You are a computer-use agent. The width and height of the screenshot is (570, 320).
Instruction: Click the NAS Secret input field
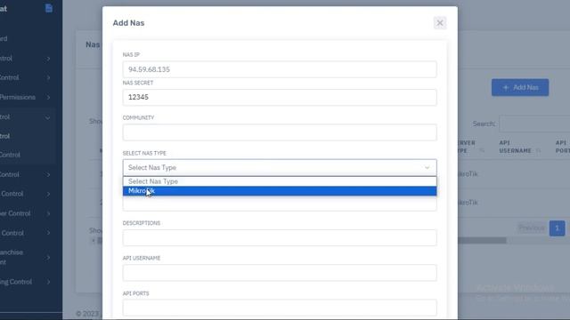coord(280,97)
